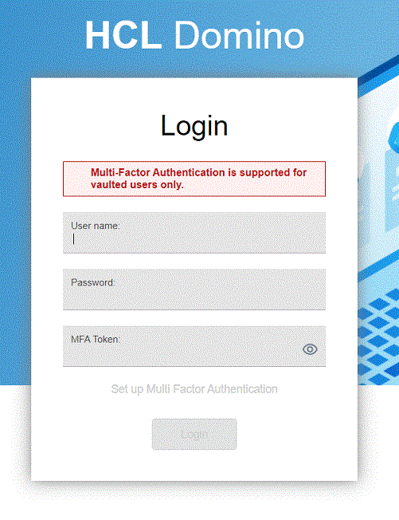Place cursor at text caret in User name box

73,238
